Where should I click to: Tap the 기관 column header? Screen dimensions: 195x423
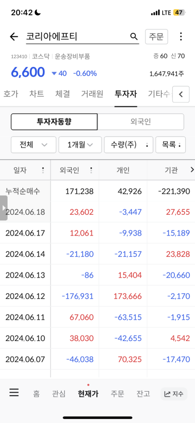point(171,170)
